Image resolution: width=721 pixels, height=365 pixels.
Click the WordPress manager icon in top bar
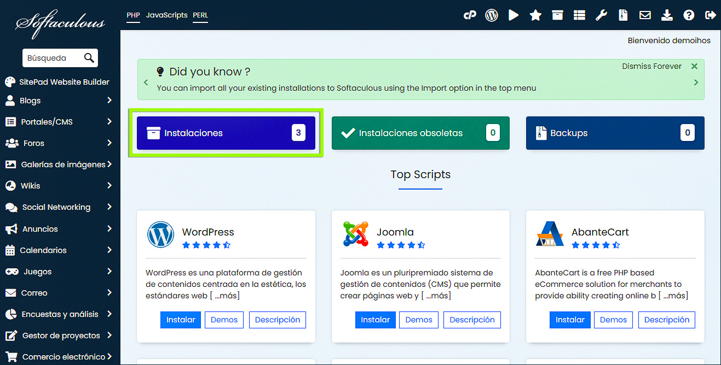pyautogui.click(x=492, y=15)
